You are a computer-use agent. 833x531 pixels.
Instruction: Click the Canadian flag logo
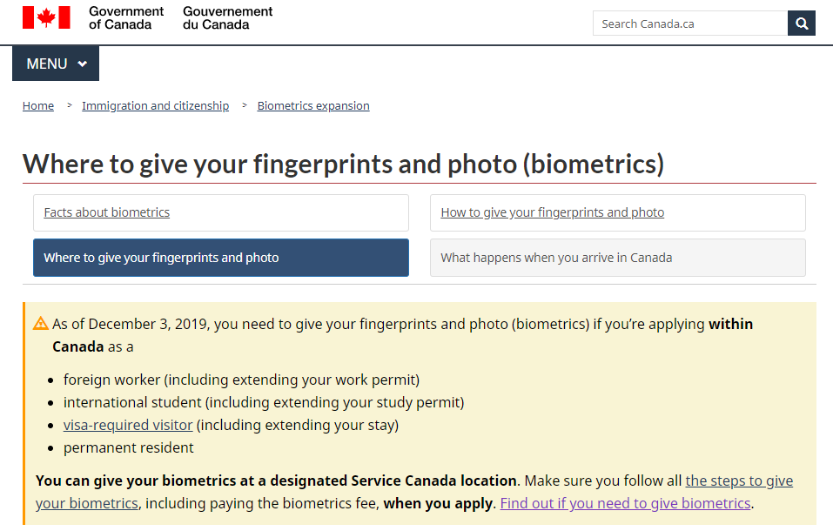46,17
